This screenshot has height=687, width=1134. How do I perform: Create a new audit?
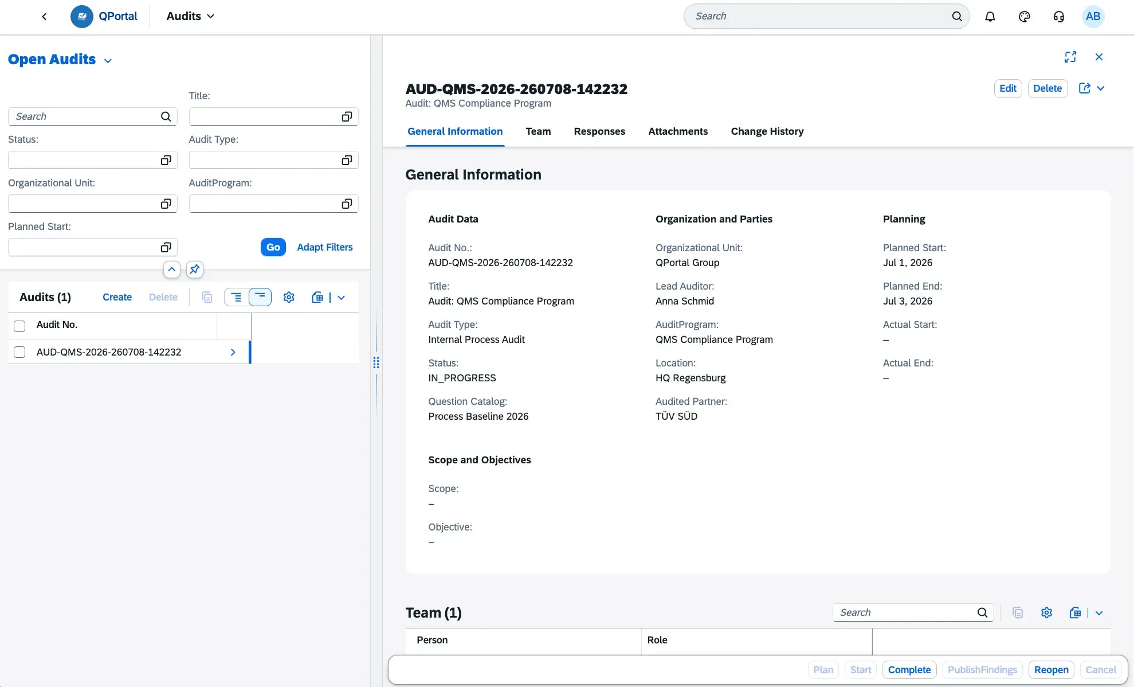pyautogui.click(x=117, y=297)
